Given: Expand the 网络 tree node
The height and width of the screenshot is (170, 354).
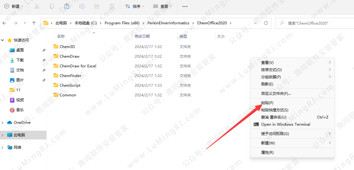Looking at the screenshot, I should (x=3, y=147).
